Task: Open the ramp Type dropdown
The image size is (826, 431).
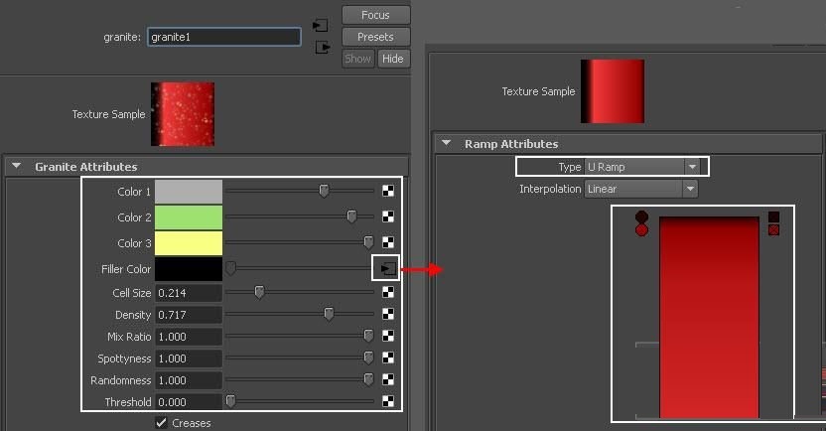Action: 642,167
